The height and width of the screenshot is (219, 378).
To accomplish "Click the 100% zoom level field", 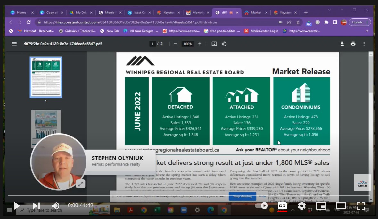I will click(187, 44).
